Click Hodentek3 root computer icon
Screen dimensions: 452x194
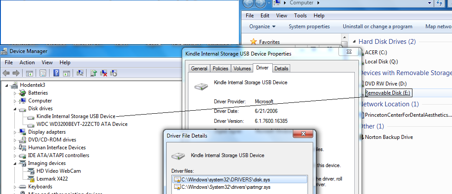[14, 85]
